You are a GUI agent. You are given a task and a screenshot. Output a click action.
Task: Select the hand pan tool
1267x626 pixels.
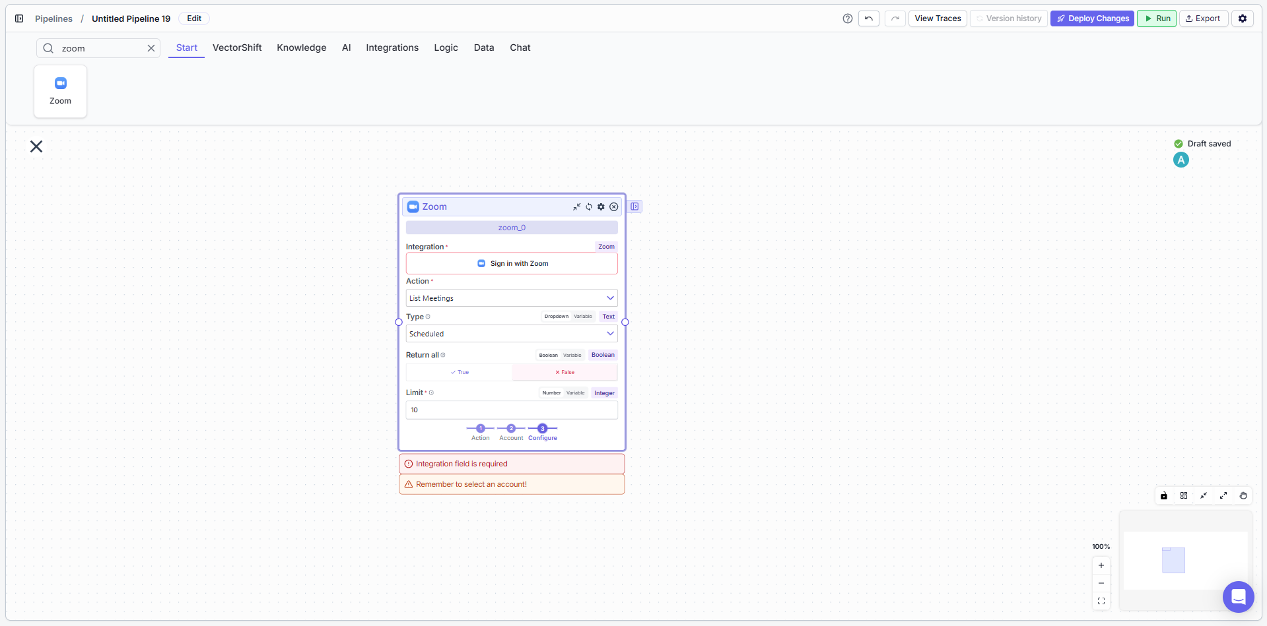click(1243, 495)
